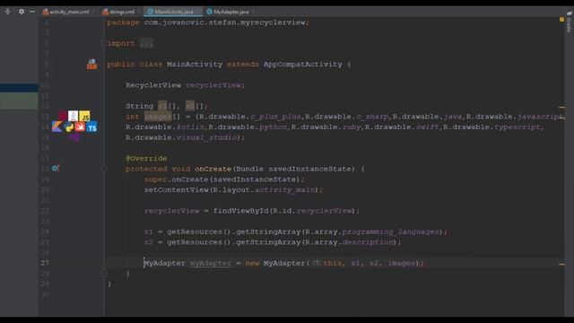Click the expand/collapse all icon in panel header
The image size is (574, 323).
8,12
